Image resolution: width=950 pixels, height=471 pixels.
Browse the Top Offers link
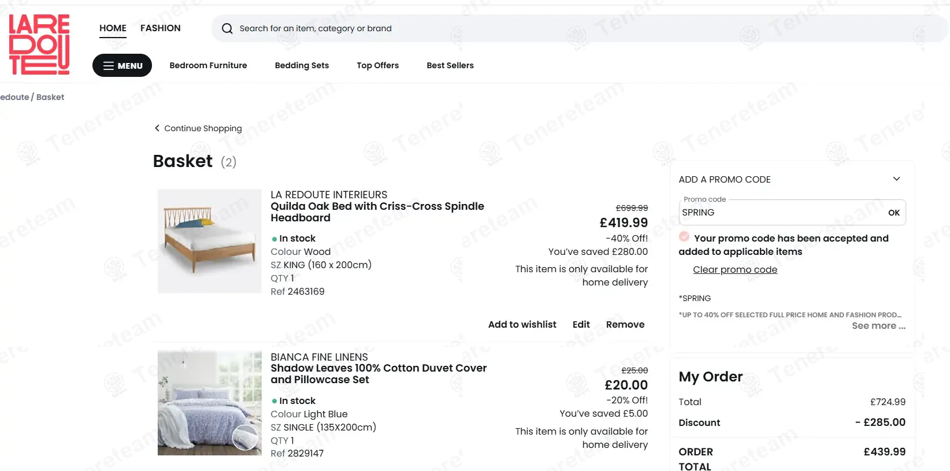(377, 65)
